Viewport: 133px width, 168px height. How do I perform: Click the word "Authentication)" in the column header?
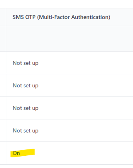tap(91, 17)
